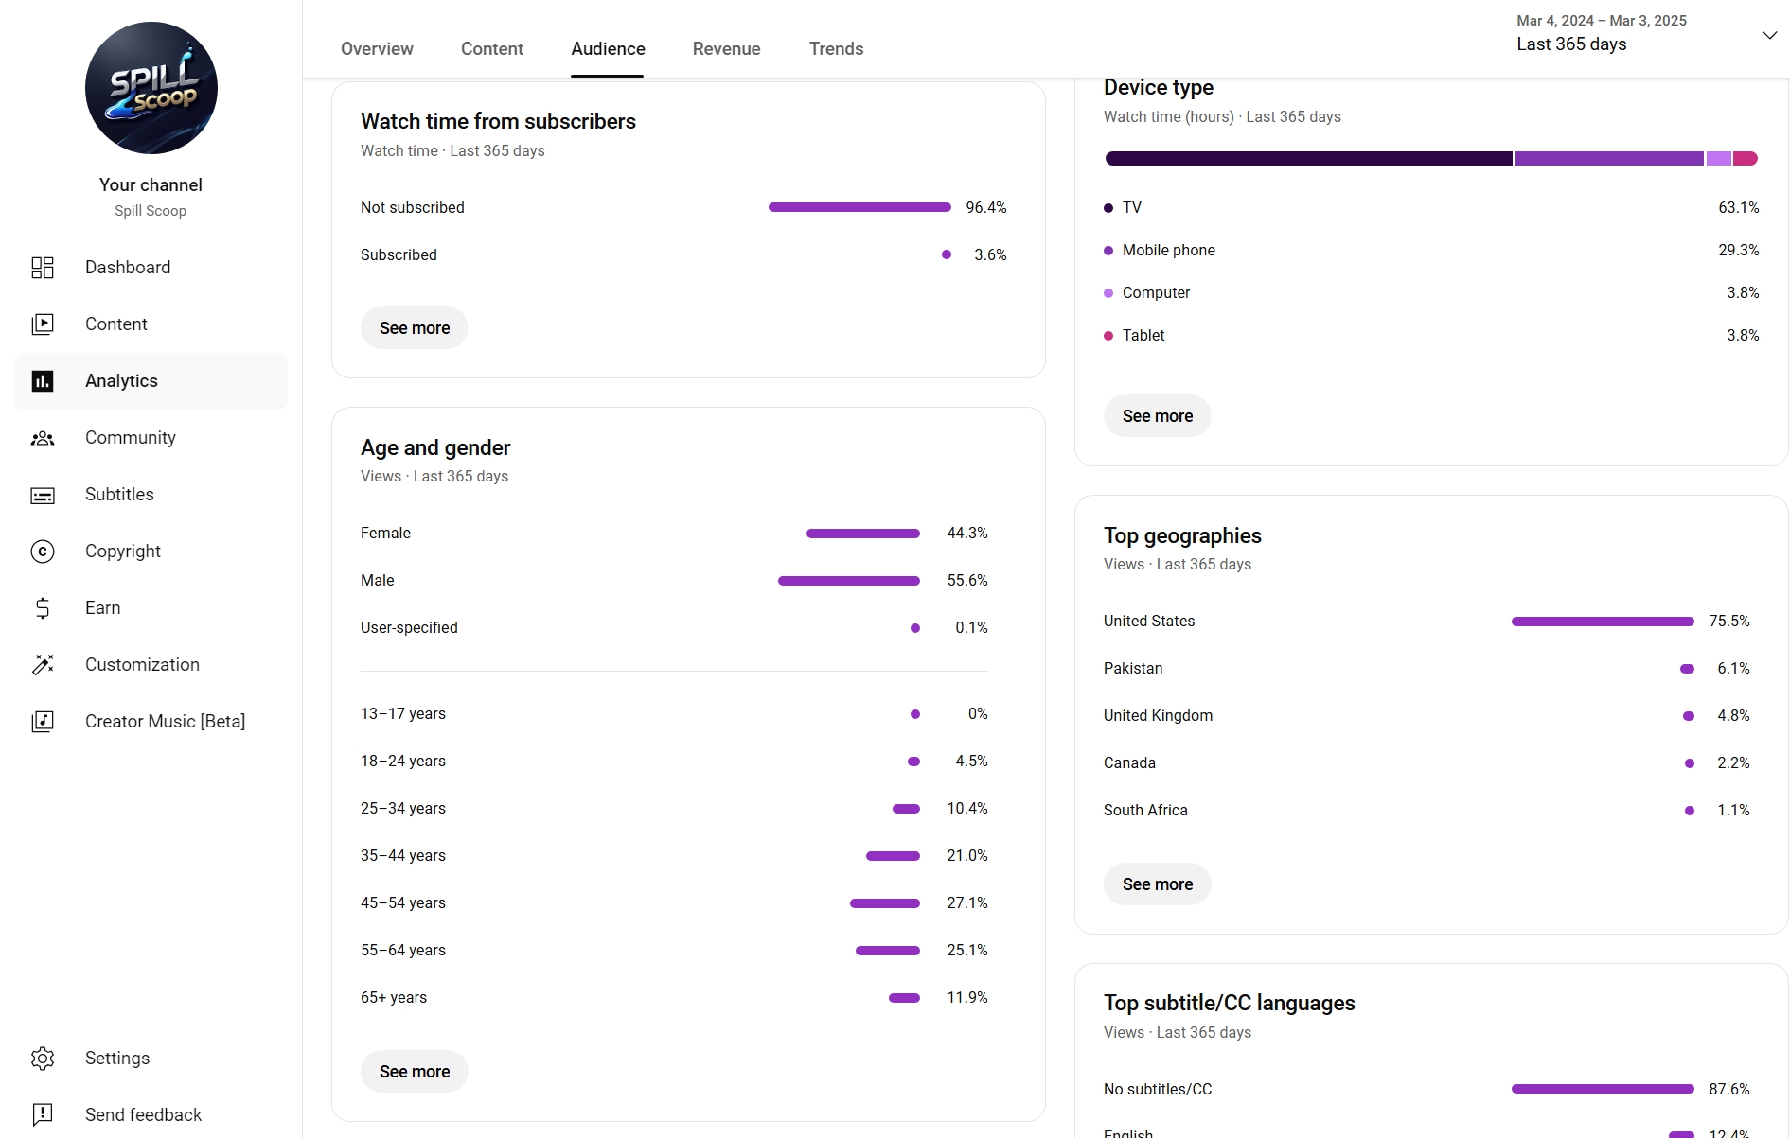
Task: Open the Settings gear icon
Action: [43, 1059]
